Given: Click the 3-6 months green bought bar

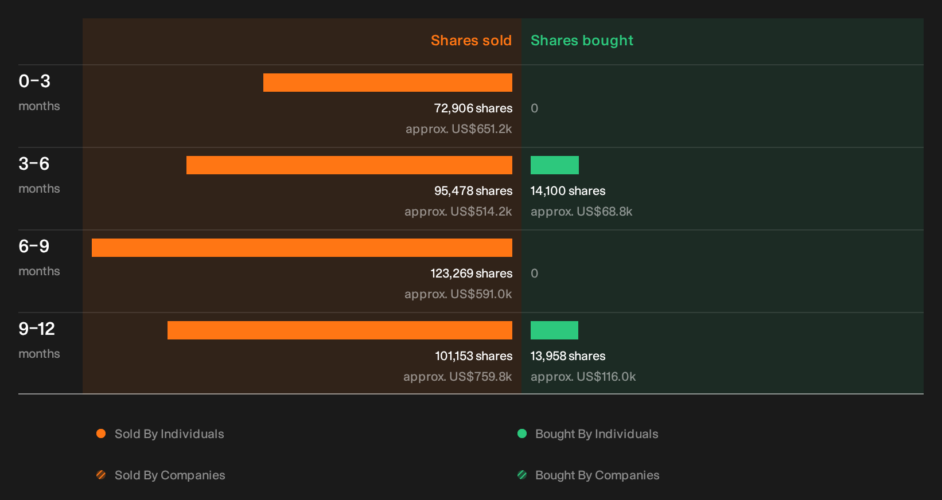Looking at the screenshot, I should (555, 165).
